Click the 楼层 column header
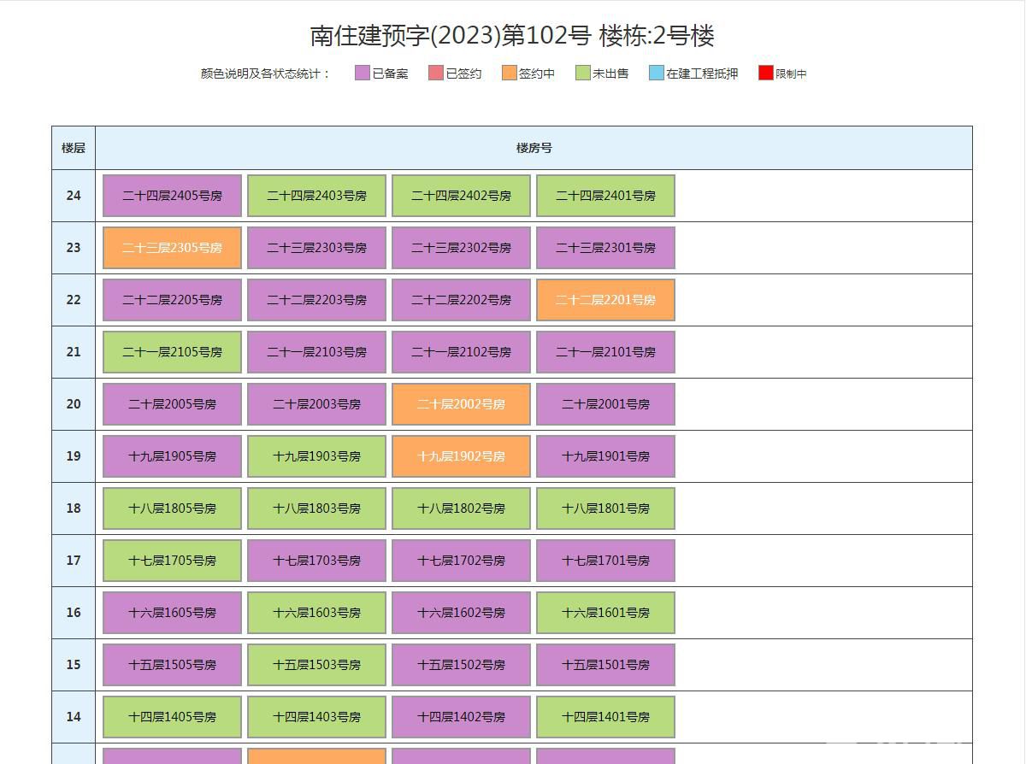The width and height of the screenshot is (1026, 764). tap(74, 148)
